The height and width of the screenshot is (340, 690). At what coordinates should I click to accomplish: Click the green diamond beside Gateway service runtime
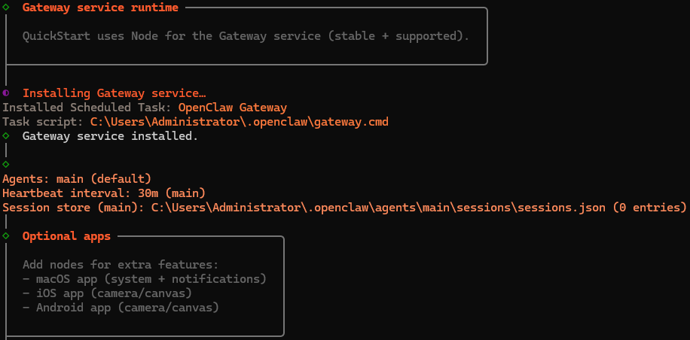[x=6, y=8]
